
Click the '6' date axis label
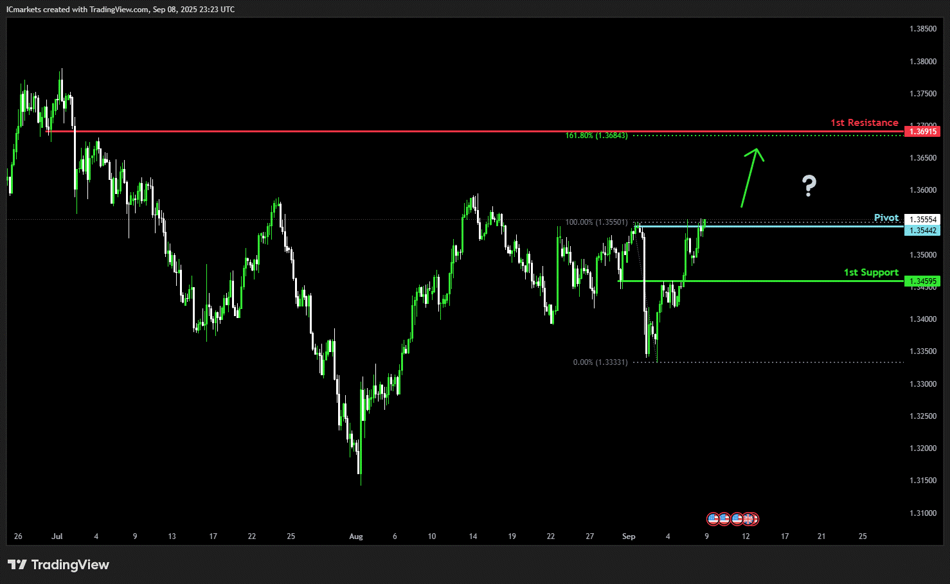395,536
